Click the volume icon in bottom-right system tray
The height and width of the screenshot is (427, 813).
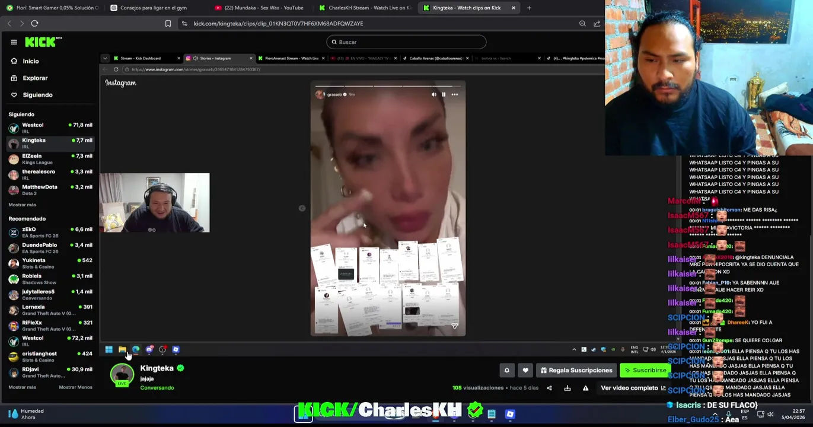(770, 414)
